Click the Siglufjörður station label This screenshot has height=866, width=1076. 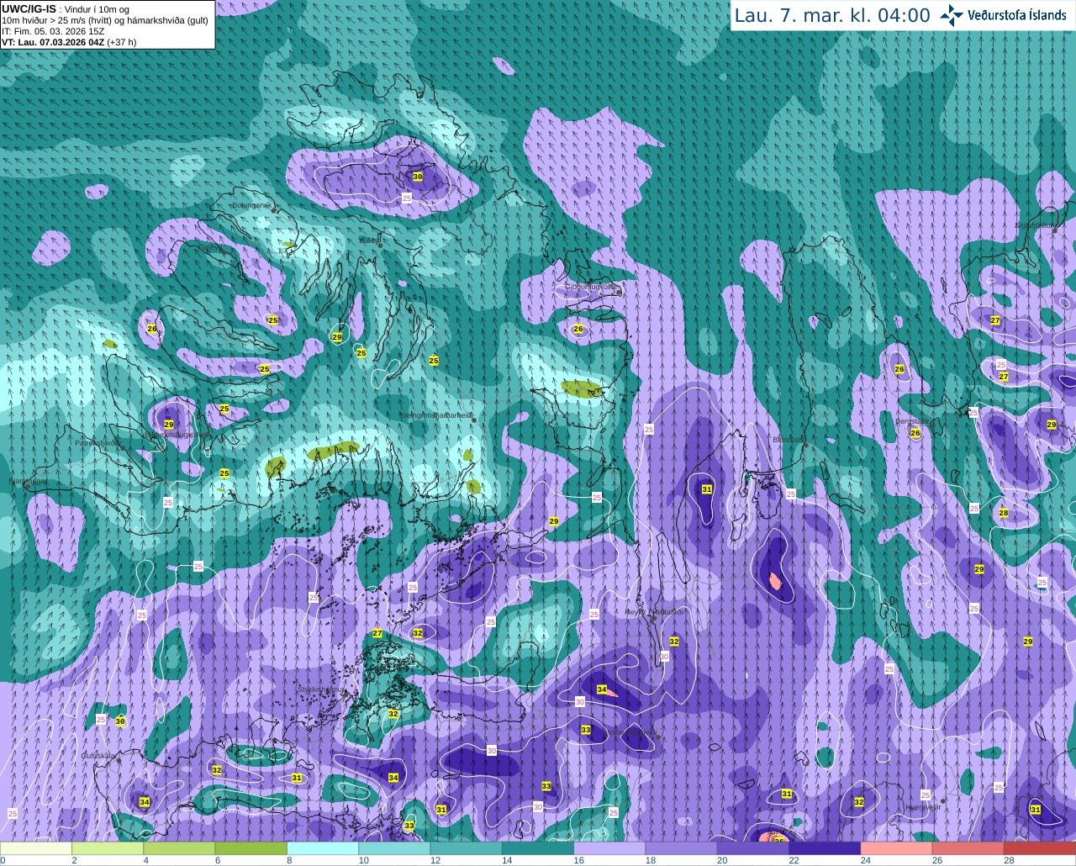tap(1035, 225)
